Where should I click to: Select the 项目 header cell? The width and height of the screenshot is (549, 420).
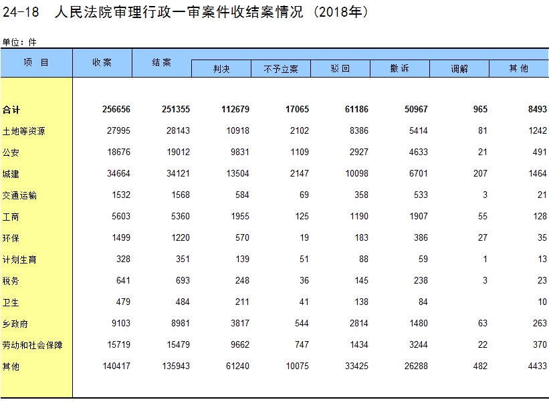(36, 63)
